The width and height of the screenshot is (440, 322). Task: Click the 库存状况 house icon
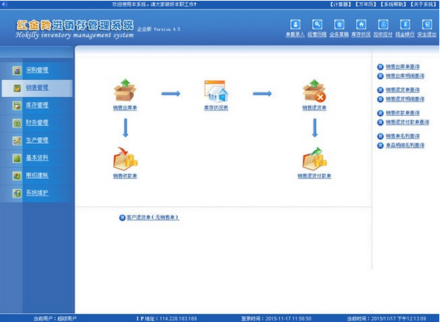(x=361, y=25)
